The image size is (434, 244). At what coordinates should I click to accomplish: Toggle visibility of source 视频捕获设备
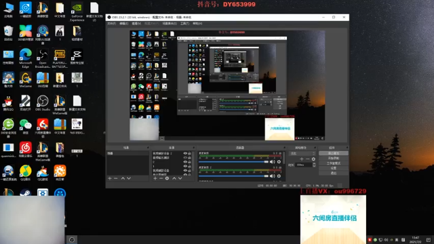[185, 171]
